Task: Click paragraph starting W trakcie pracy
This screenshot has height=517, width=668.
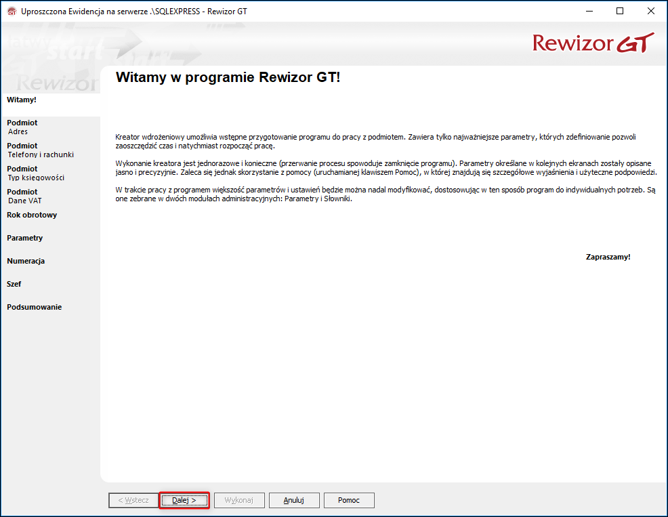Action: click(x=385, y=194)
